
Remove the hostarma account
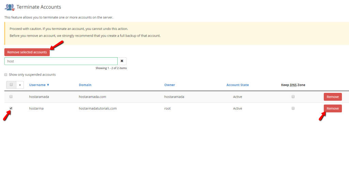click(x=333, y=108)
